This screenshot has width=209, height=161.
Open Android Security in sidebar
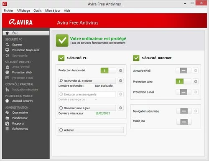click(x=23, y=101)
